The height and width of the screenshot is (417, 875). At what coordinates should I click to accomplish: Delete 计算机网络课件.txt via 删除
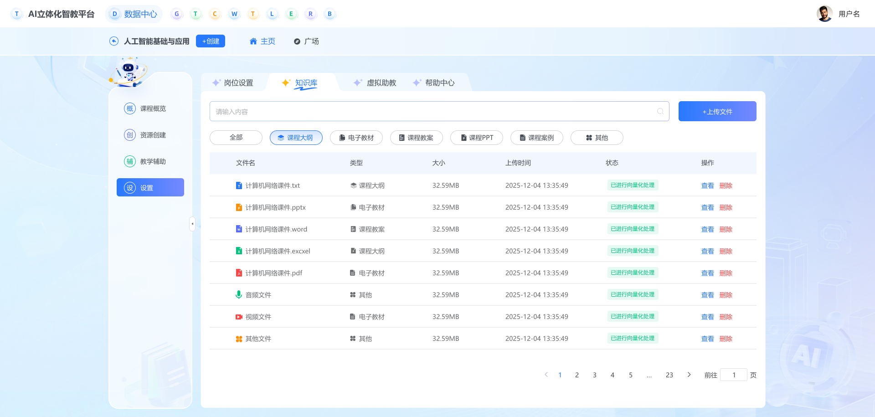point(726,185)
